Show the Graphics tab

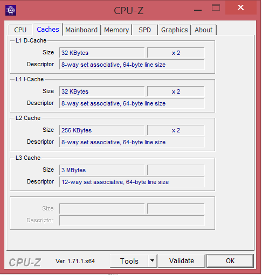point(174,30)
